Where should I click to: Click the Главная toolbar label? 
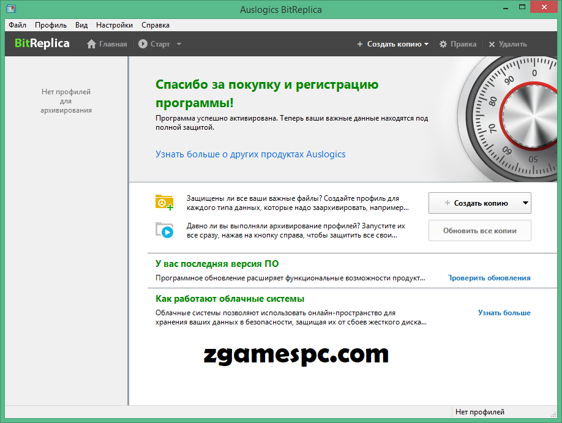coord(113,44)
